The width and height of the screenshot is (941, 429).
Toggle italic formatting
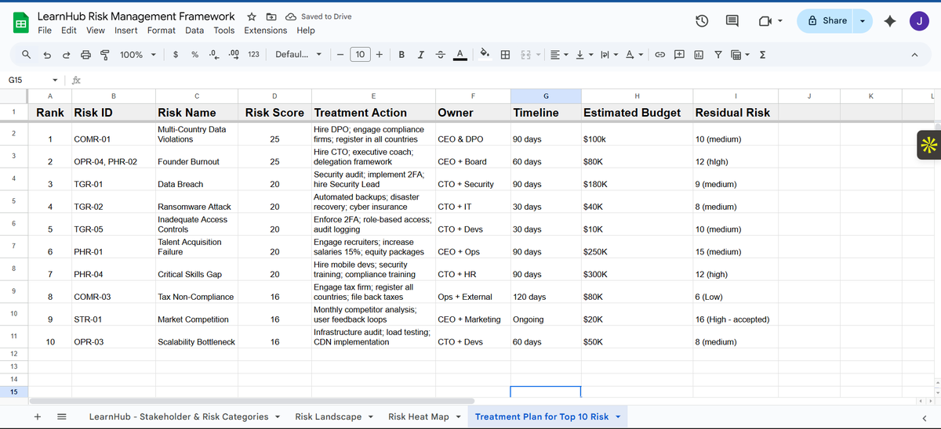click(x=421, y=55)
